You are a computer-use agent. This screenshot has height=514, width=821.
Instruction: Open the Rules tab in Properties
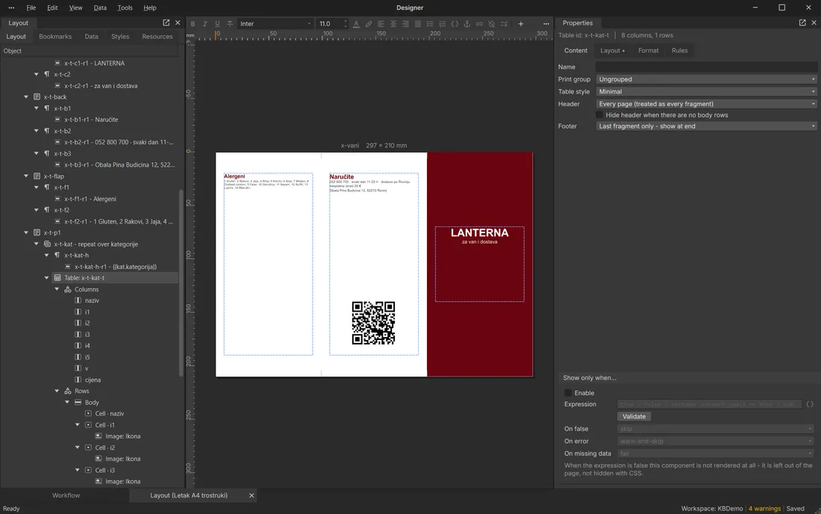pyautogui.click(x=680, y=51)
